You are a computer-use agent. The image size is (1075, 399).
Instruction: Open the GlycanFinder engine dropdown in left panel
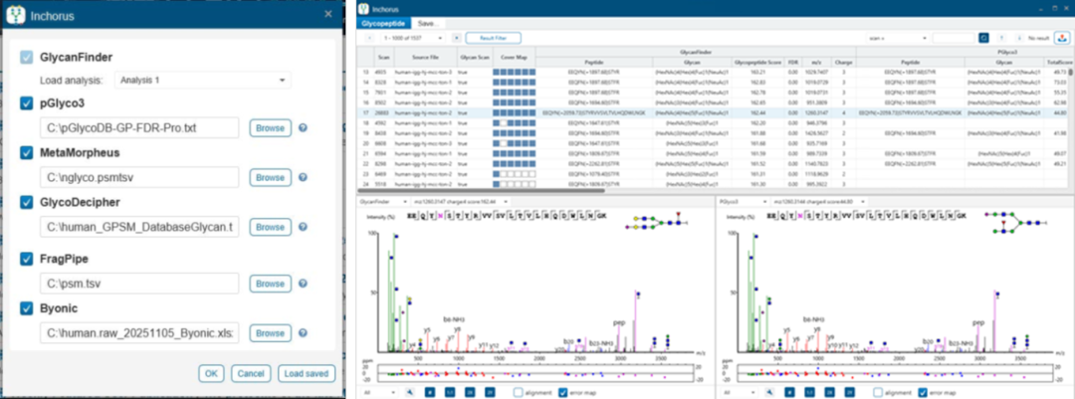[x=382, y=202]
